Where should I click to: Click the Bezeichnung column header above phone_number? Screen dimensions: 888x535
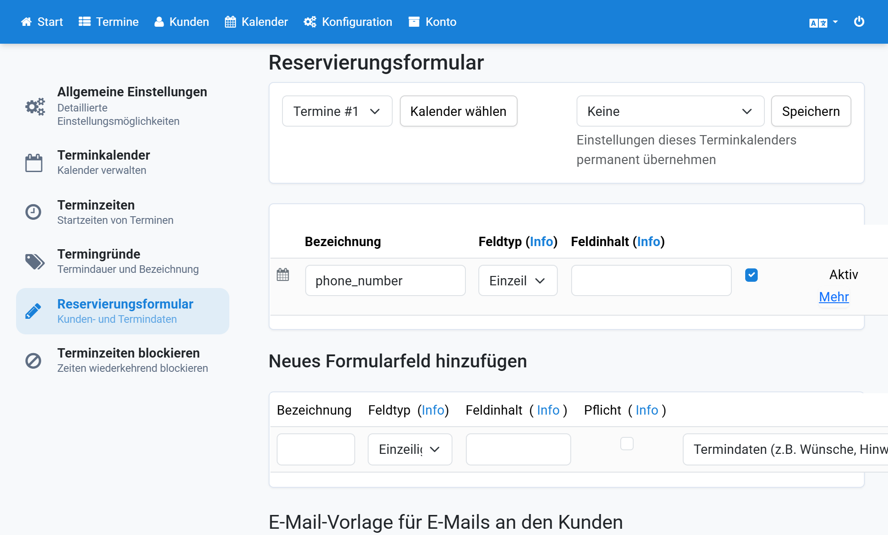[343, 241]
